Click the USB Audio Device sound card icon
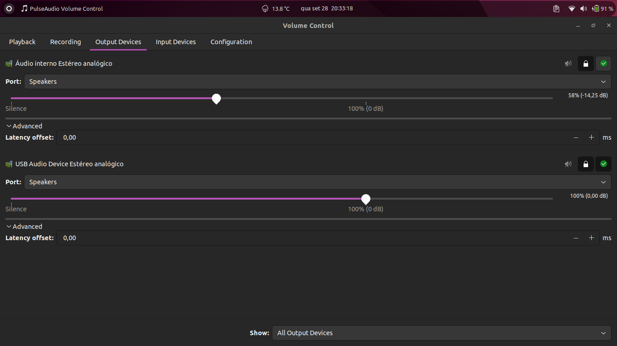The width and height of the screenshot is (617, 346). click(x=9, y=164)
